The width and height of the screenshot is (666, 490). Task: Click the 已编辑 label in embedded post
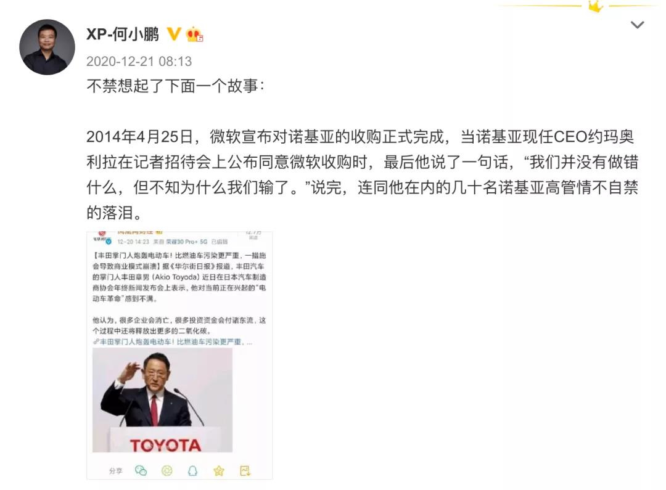pos(220,242)
